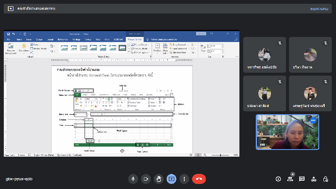Viewport: 336px width, 189px height.
Task: Open the Insert tab in Word
Action: click(29, 39)
